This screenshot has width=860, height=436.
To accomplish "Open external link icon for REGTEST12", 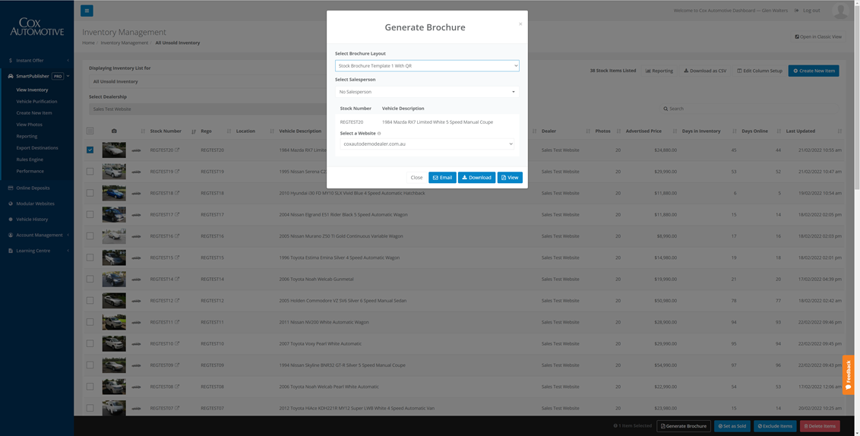I will click(177, 301).
